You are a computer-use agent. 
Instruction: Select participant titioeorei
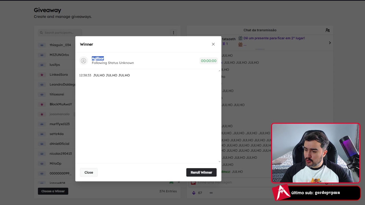[x=57, y=94]
